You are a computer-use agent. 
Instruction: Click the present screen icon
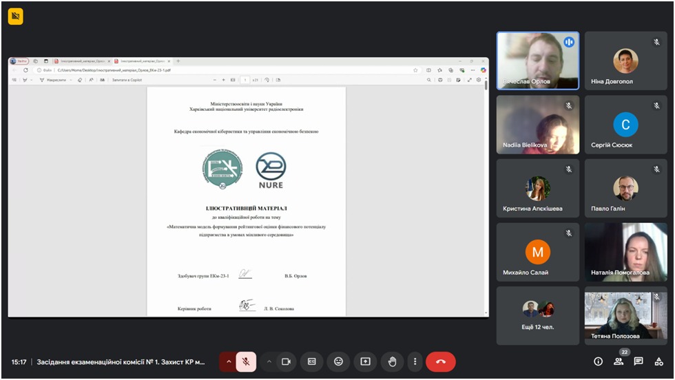click(365, 361)
